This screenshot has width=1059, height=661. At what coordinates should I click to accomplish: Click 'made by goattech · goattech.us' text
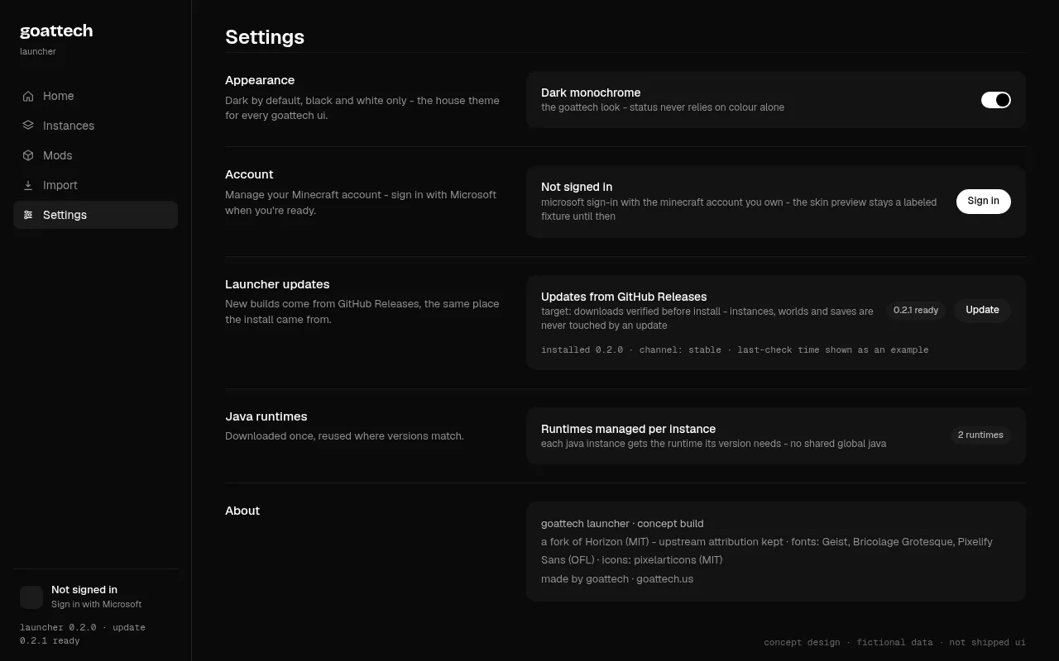[617, 578]
